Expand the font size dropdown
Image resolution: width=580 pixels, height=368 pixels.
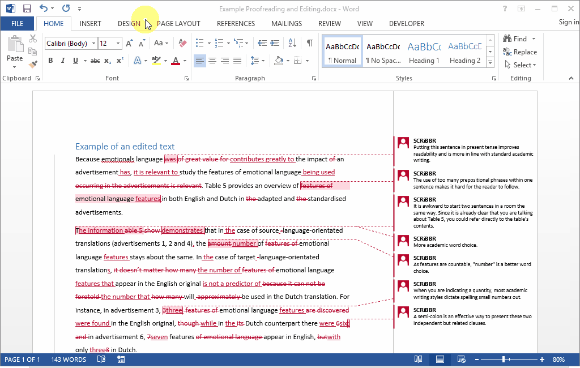coord(118,44)
